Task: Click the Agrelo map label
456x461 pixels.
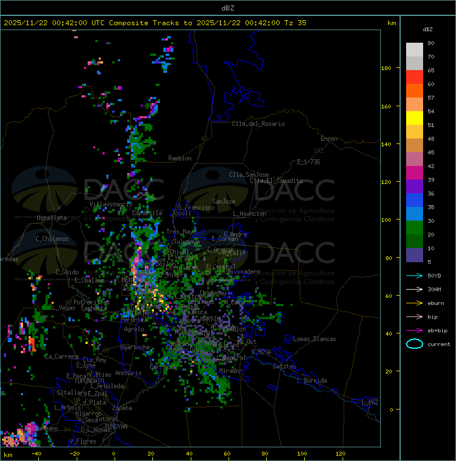Action: click(x=134, y=329)
